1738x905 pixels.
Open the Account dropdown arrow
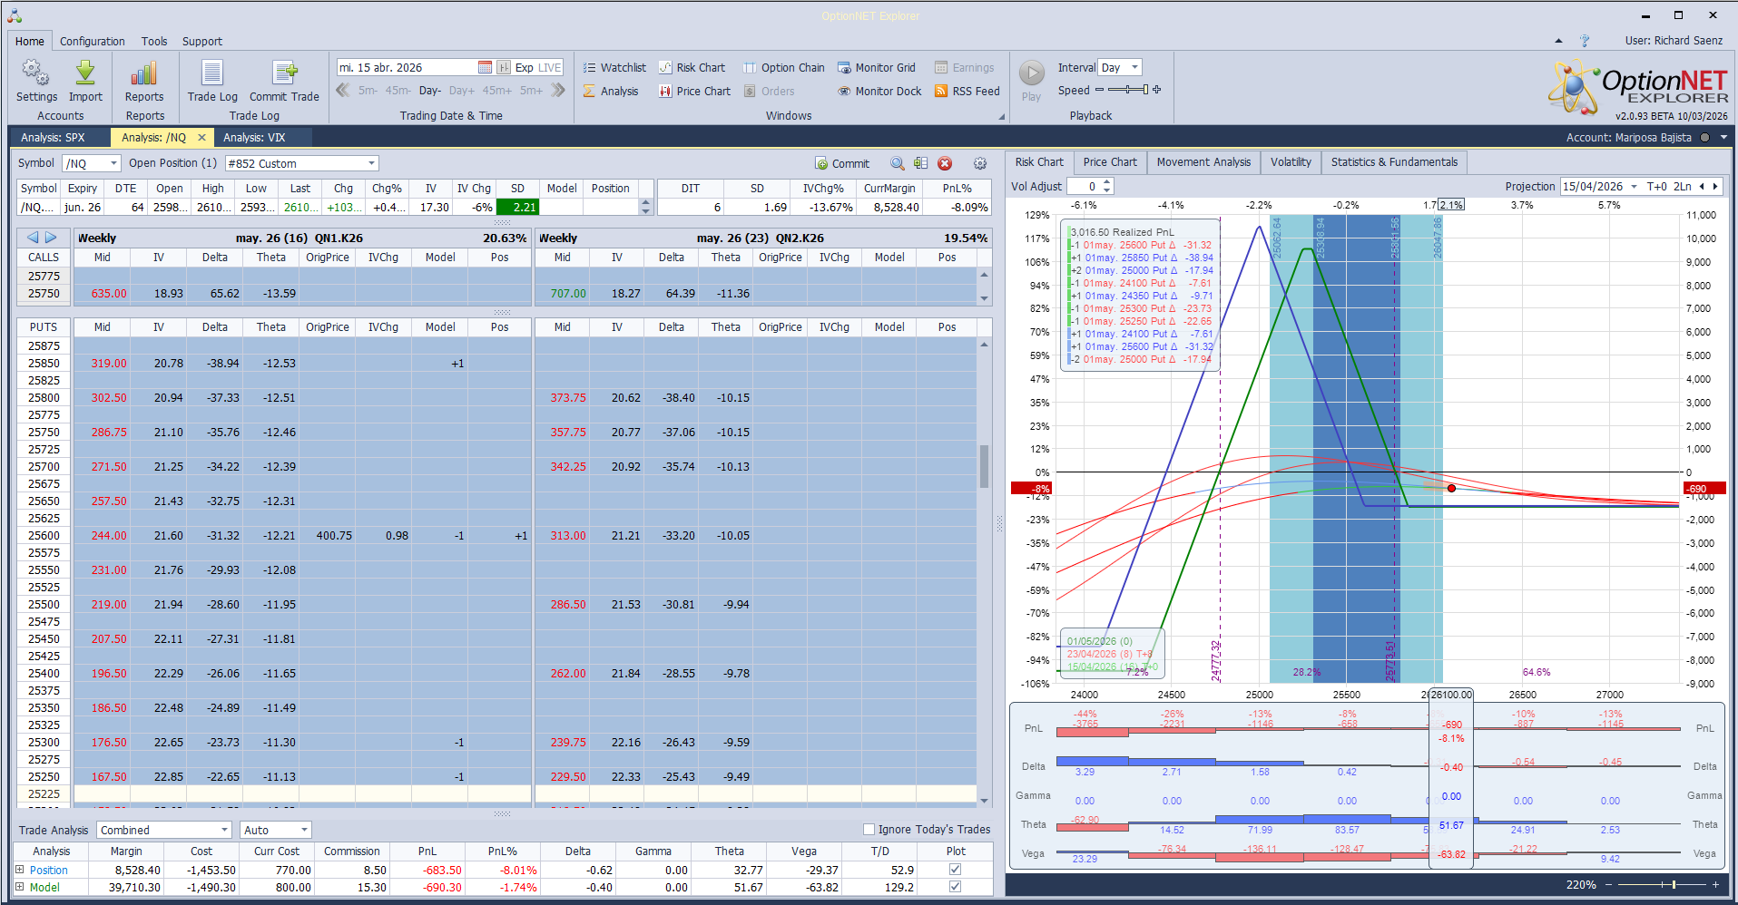click(x=1723, y=138)
